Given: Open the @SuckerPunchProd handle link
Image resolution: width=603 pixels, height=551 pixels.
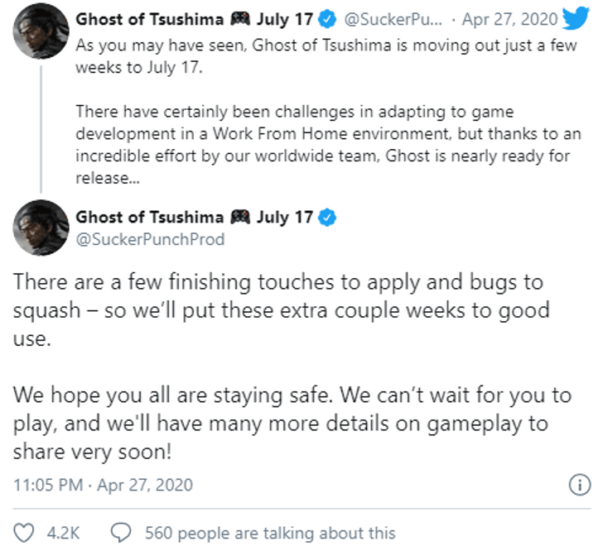Looking at the screenshot, I should click(150, 239).
